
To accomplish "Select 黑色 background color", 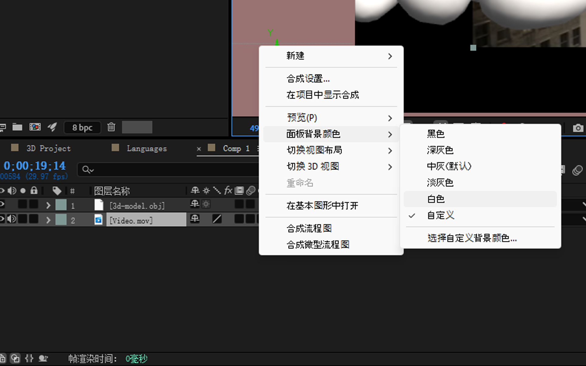I will (x=480, y=134).
